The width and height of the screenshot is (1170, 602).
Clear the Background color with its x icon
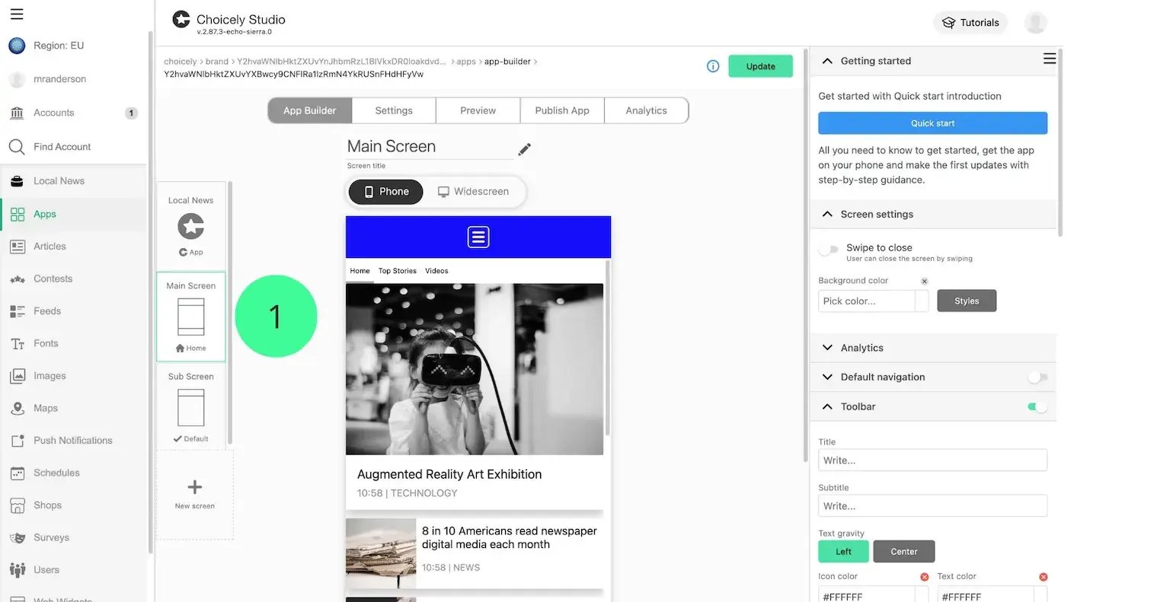[x=924, y=282]
